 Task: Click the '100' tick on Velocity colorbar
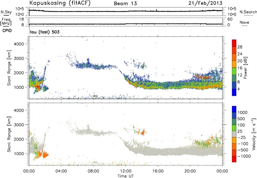click(x=241, y=125)
